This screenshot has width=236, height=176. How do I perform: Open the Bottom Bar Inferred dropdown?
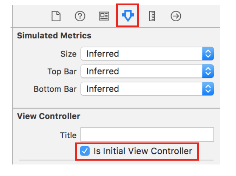click(x=147, y=89)
